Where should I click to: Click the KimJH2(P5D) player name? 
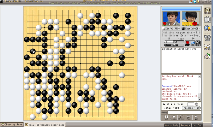pyautogui.click(x=172, y=29)
